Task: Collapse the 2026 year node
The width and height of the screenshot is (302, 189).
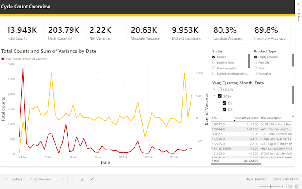Action: [x=214, y=96]
